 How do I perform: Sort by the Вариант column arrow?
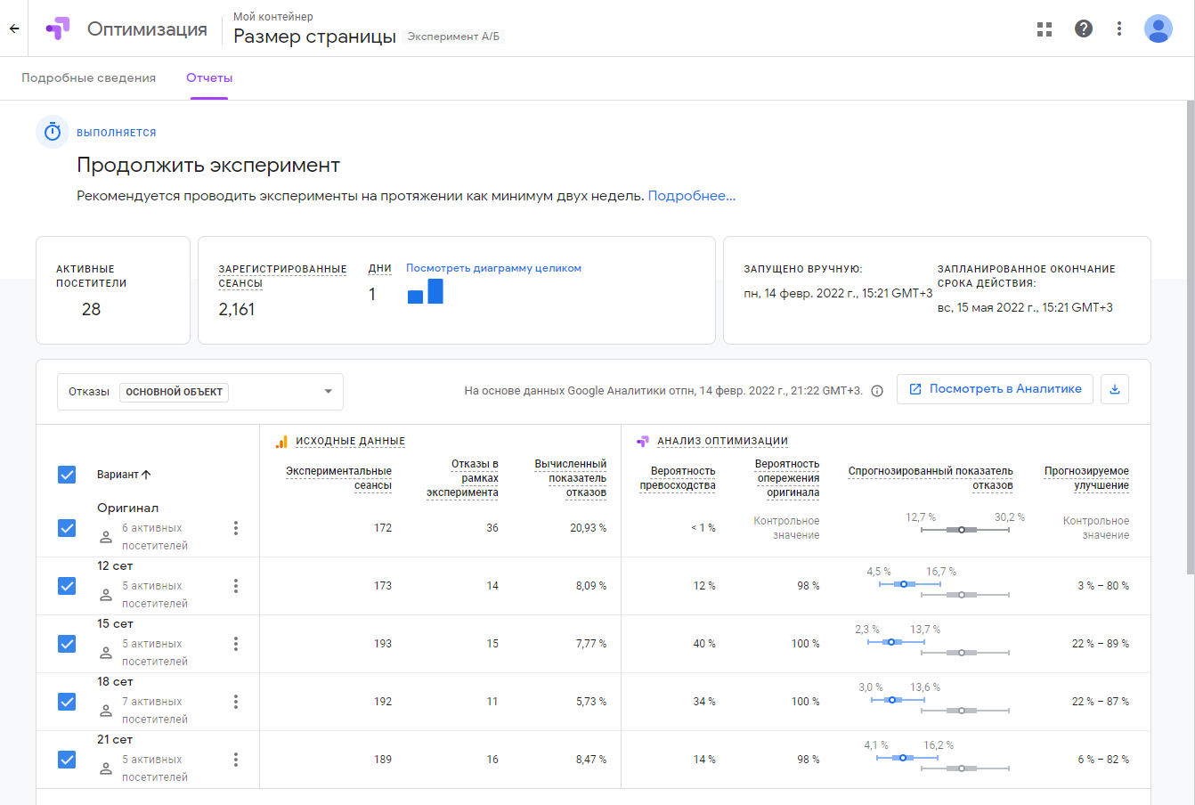pyautogui.click(x=147, y=475)
